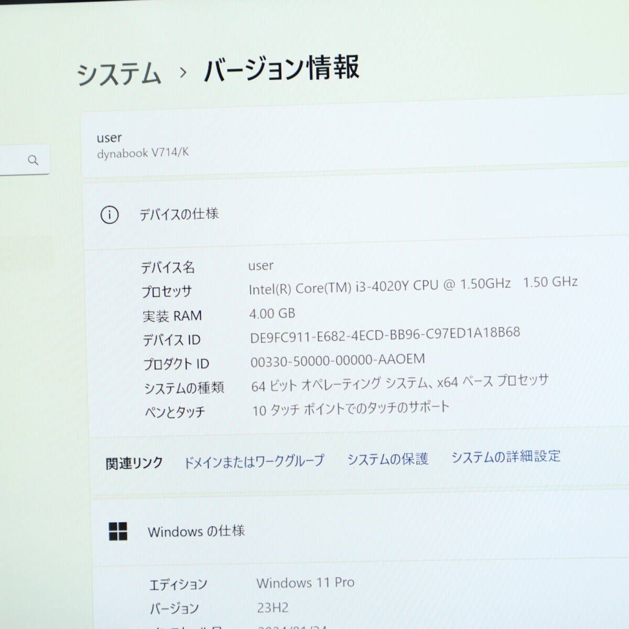The height and width of the screenshot is (629, 629).
Task: Click the 実装 RAM label
Action: point(172,316)
